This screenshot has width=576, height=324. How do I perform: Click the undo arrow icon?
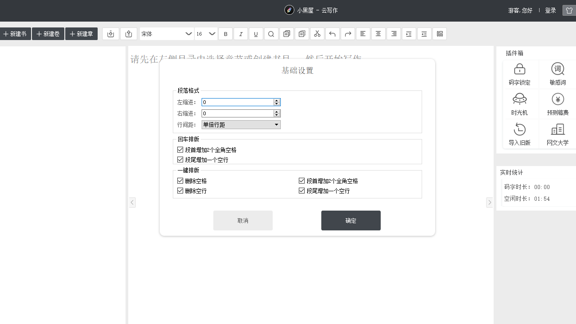click(x=333, y=34)
